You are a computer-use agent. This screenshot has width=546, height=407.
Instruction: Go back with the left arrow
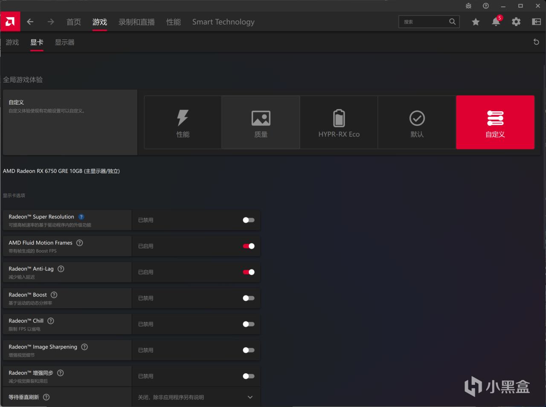coord(30,22)
